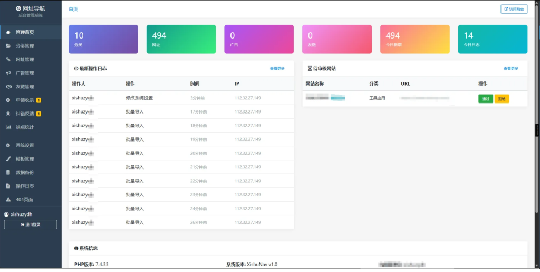The image size is (540, 272).
Task: Click the IP column header
Action: 237,84
